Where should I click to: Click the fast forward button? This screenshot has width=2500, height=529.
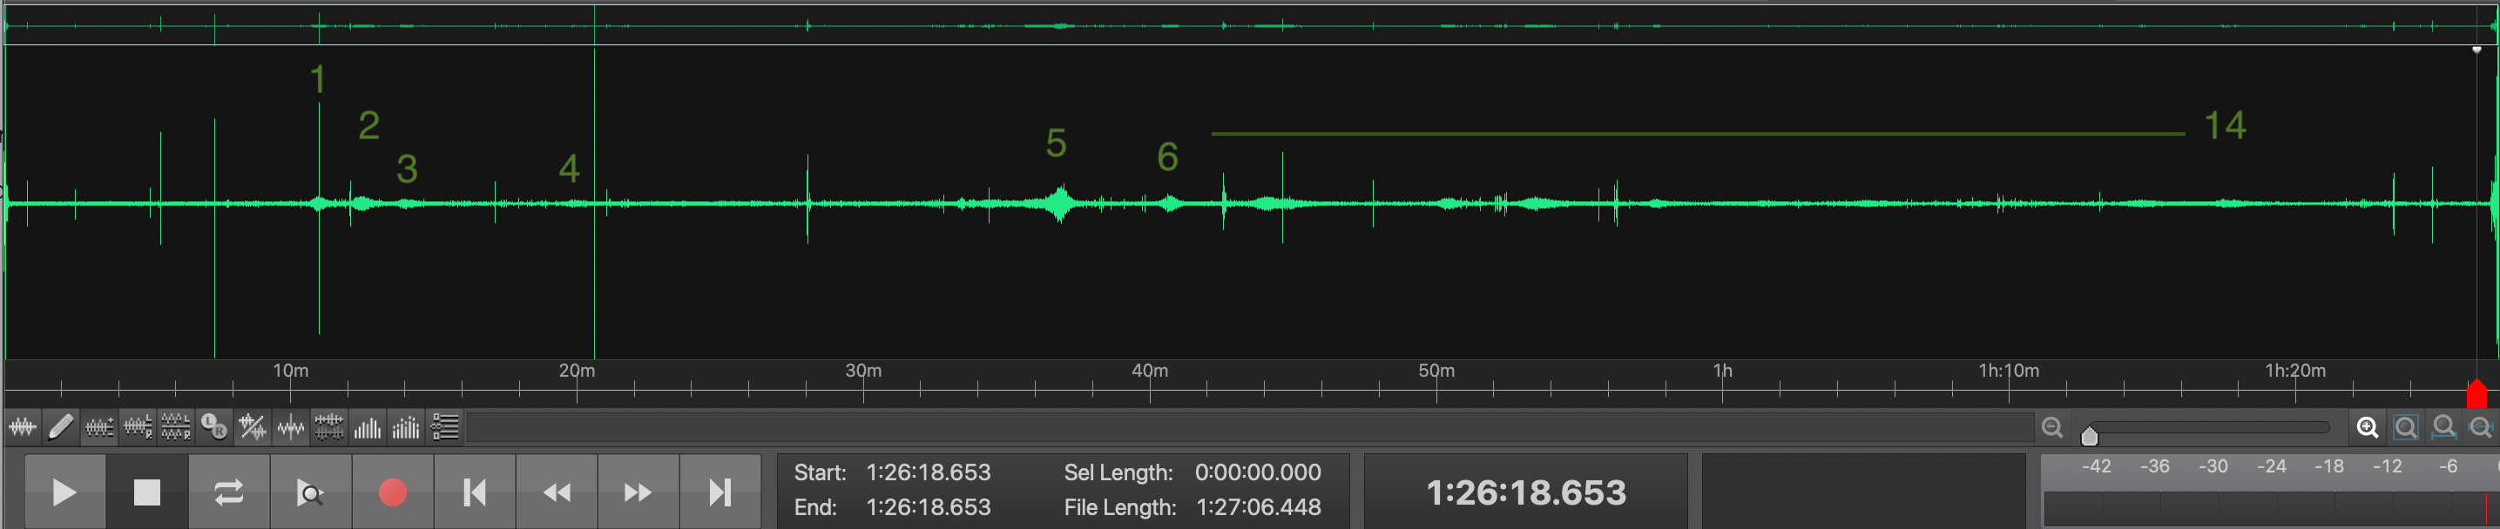click(638, 492)
